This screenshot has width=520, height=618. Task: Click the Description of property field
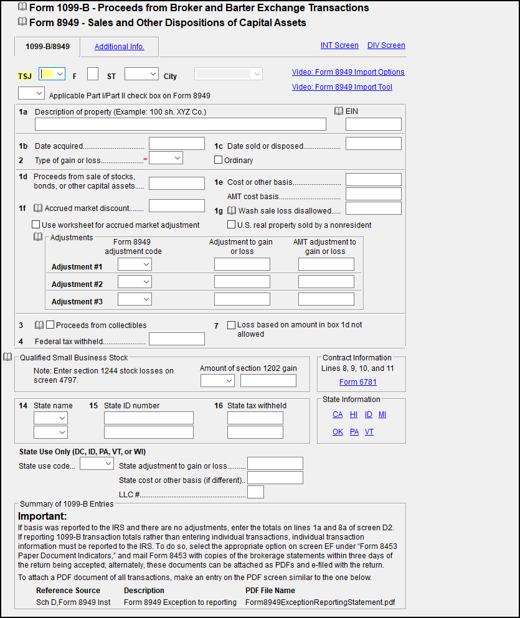[181, 124]
